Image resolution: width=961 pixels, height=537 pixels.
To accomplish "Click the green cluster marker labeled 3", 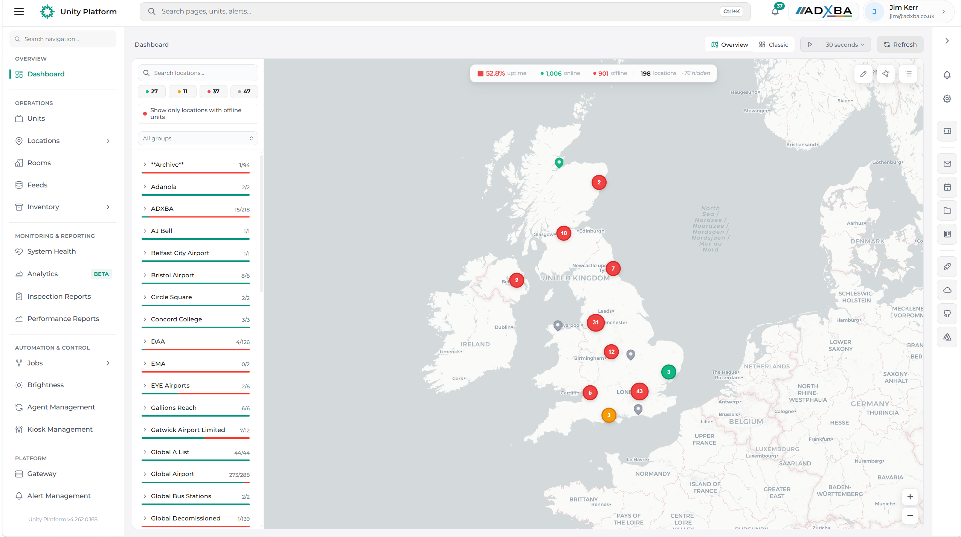I will (x=668, y=372).
